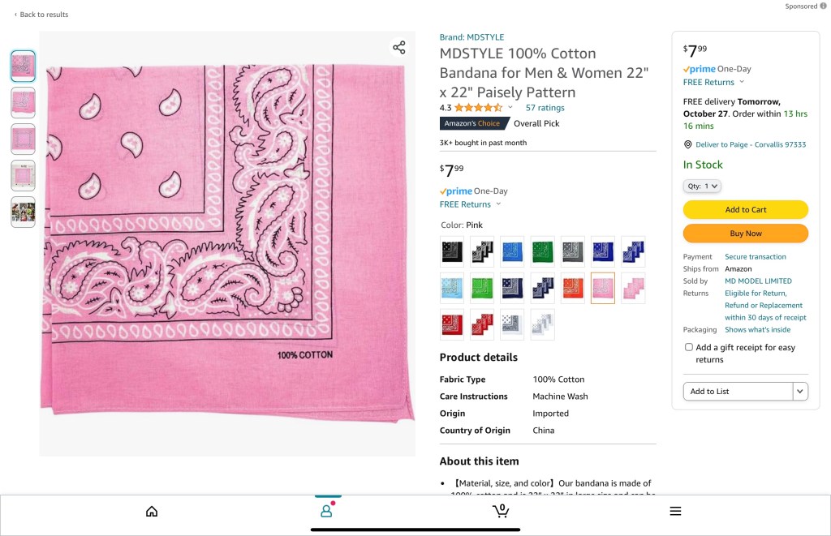831x536 pixels.
Task: Go to the Home tab icon
Action: point(152,511)
